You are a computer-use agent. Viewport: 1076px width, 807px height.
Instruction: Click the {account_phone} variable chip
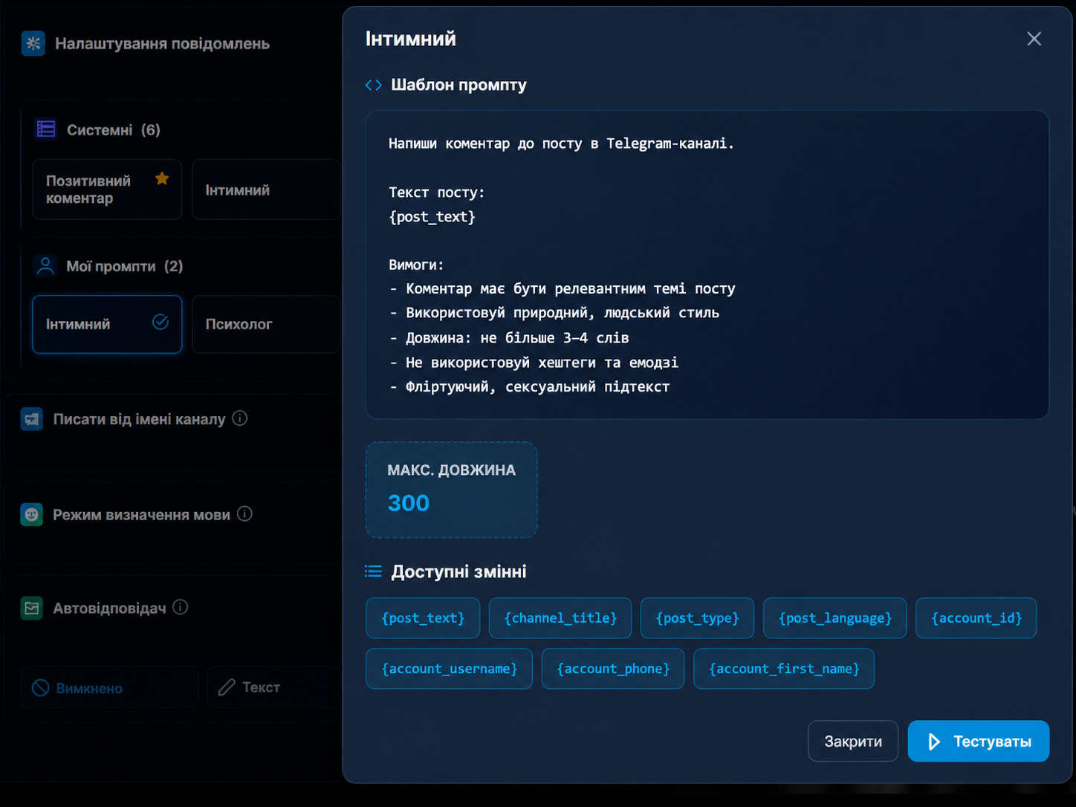613,668
